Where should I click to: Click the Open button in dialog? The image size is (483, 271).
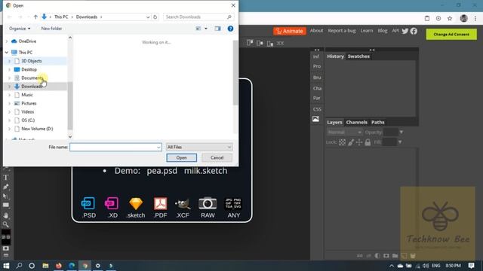181,157
